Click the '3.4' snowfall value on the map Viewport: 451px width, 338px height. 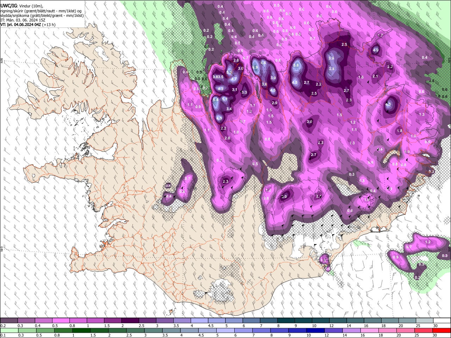(x=229, y=109)
